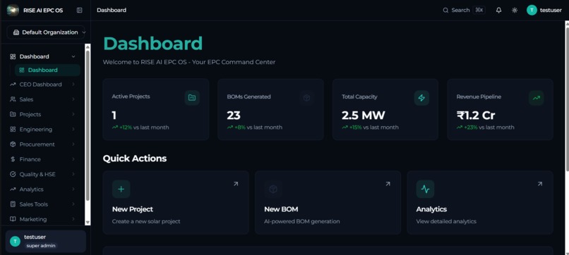The width and height of the screenshot is (569, 255).
Task: Click 'AI-powered BOM generation' description
Action: click(302, 221)
